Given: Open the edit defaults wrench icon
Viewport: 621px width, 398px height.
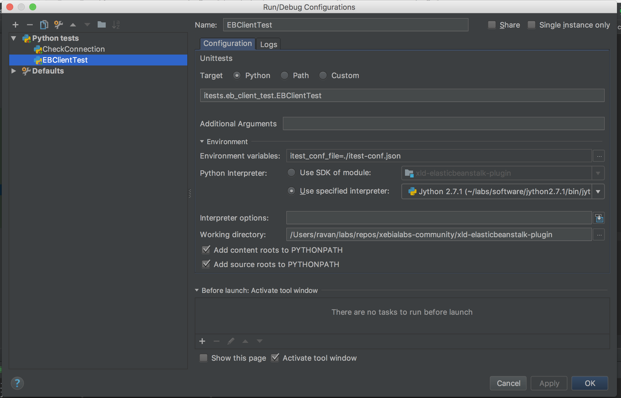Looking at the screenshot, I should pos(59,25).
